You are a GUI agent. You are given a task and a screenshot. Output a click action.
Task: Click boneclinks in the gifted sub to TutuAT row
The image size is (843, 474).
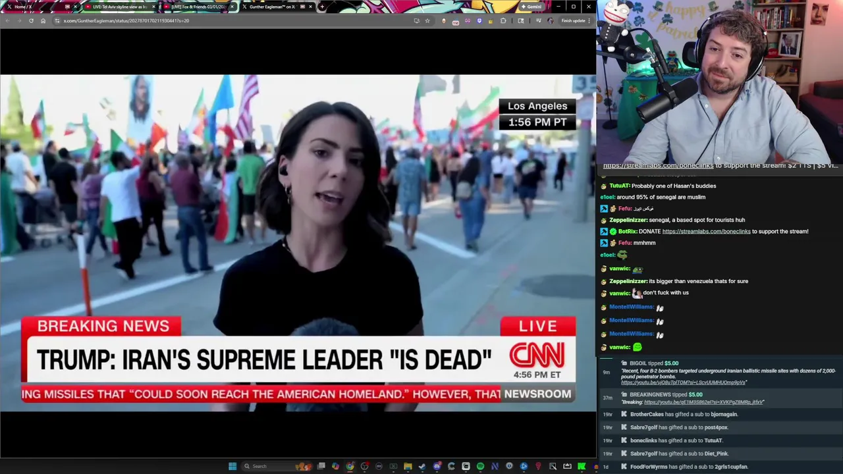point(643,440)
